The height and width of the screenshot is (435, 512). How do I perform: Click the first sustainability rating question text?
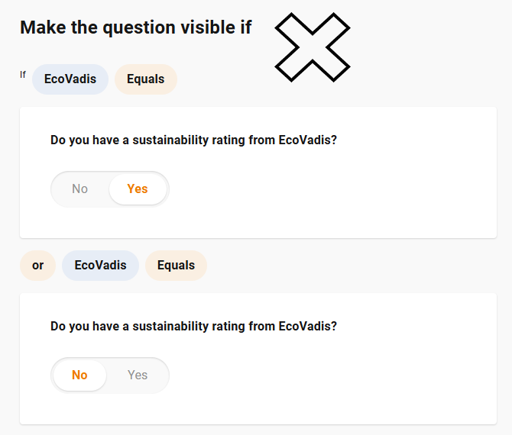pos(193,140)
